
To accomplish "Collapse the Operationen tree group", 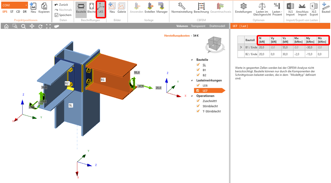I will coord(192,96).
